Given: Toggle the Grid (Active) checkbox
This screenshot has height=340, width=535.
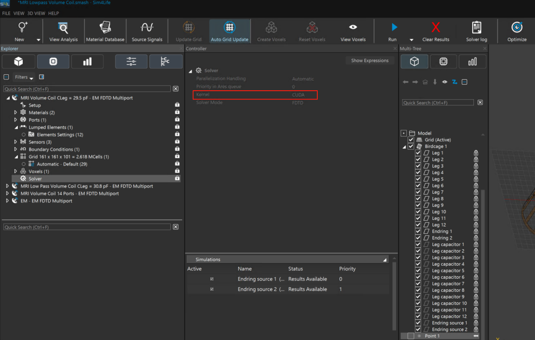Looking at the screenshot, I should click(411, 140).
